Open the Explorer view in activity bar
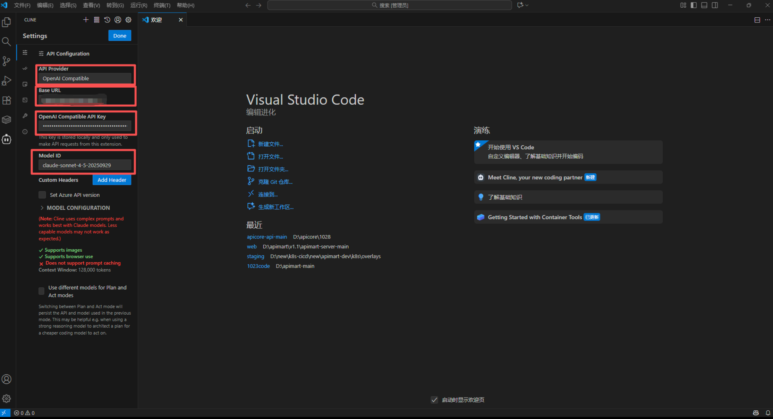Screen dimensions: 773x419 coord(7,23)
